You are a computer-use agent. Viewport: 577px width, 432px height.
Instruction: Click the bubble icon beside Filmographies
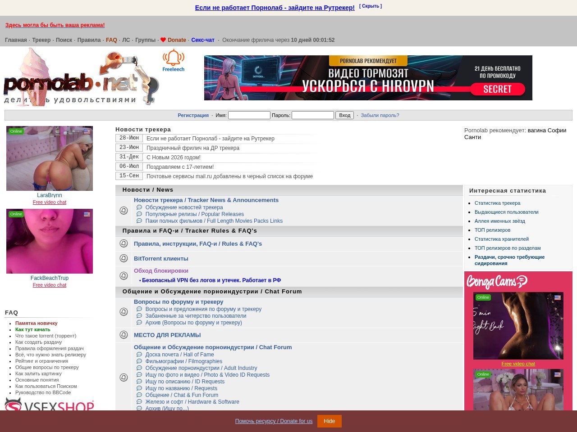tap(139, 361)
